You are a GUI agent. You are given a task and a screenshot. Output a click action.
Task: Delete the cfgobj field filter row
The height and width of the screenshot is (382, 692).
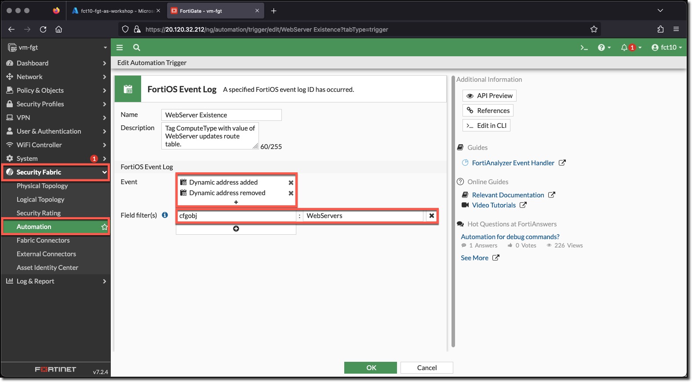pos(432,216)
